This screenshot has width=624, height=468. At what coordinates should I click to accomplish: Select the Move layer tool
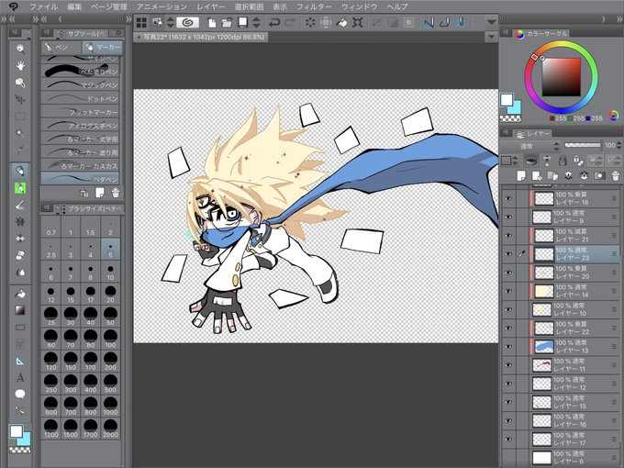point(20,99)
